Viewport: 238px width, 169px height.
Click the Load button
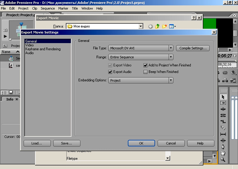(x=37, y=143)
